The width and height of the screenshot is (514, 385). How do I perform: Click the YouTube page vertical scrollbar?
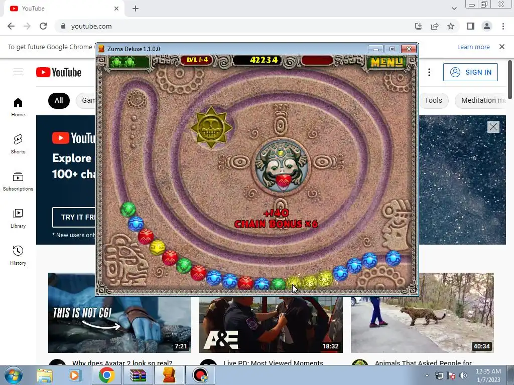click(510, 79)
